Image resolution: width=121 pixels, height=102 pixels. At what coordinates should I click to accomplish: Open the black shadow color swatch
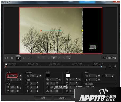tap(48, 76)
